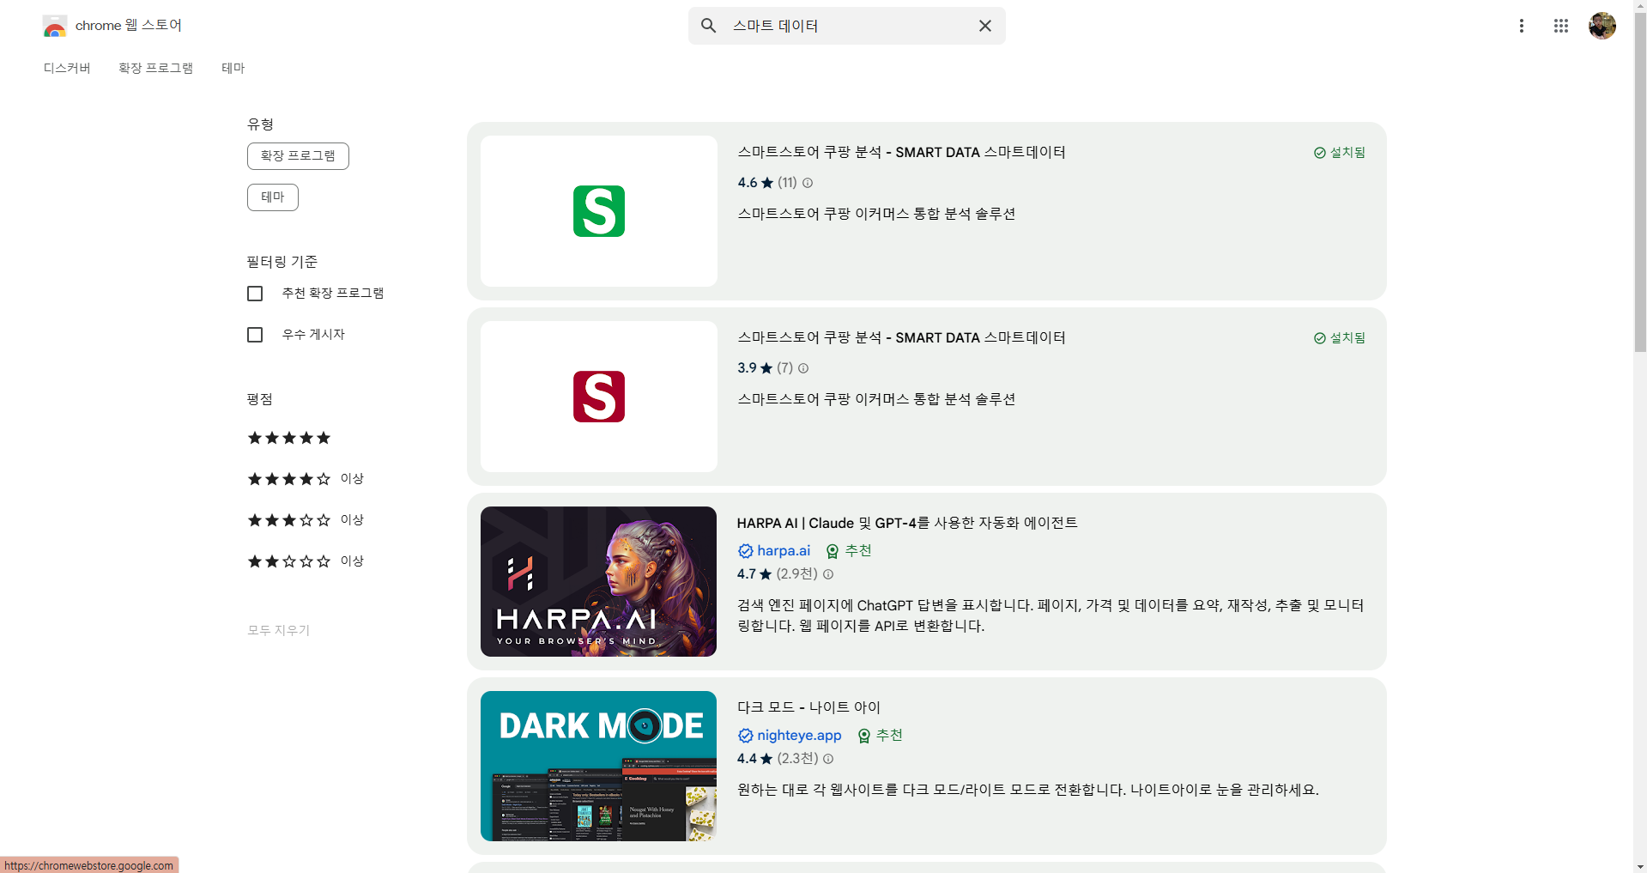Click the scrollbar down arrow
Screen dimensions: 1647x873
click(x=1640, y=866)
